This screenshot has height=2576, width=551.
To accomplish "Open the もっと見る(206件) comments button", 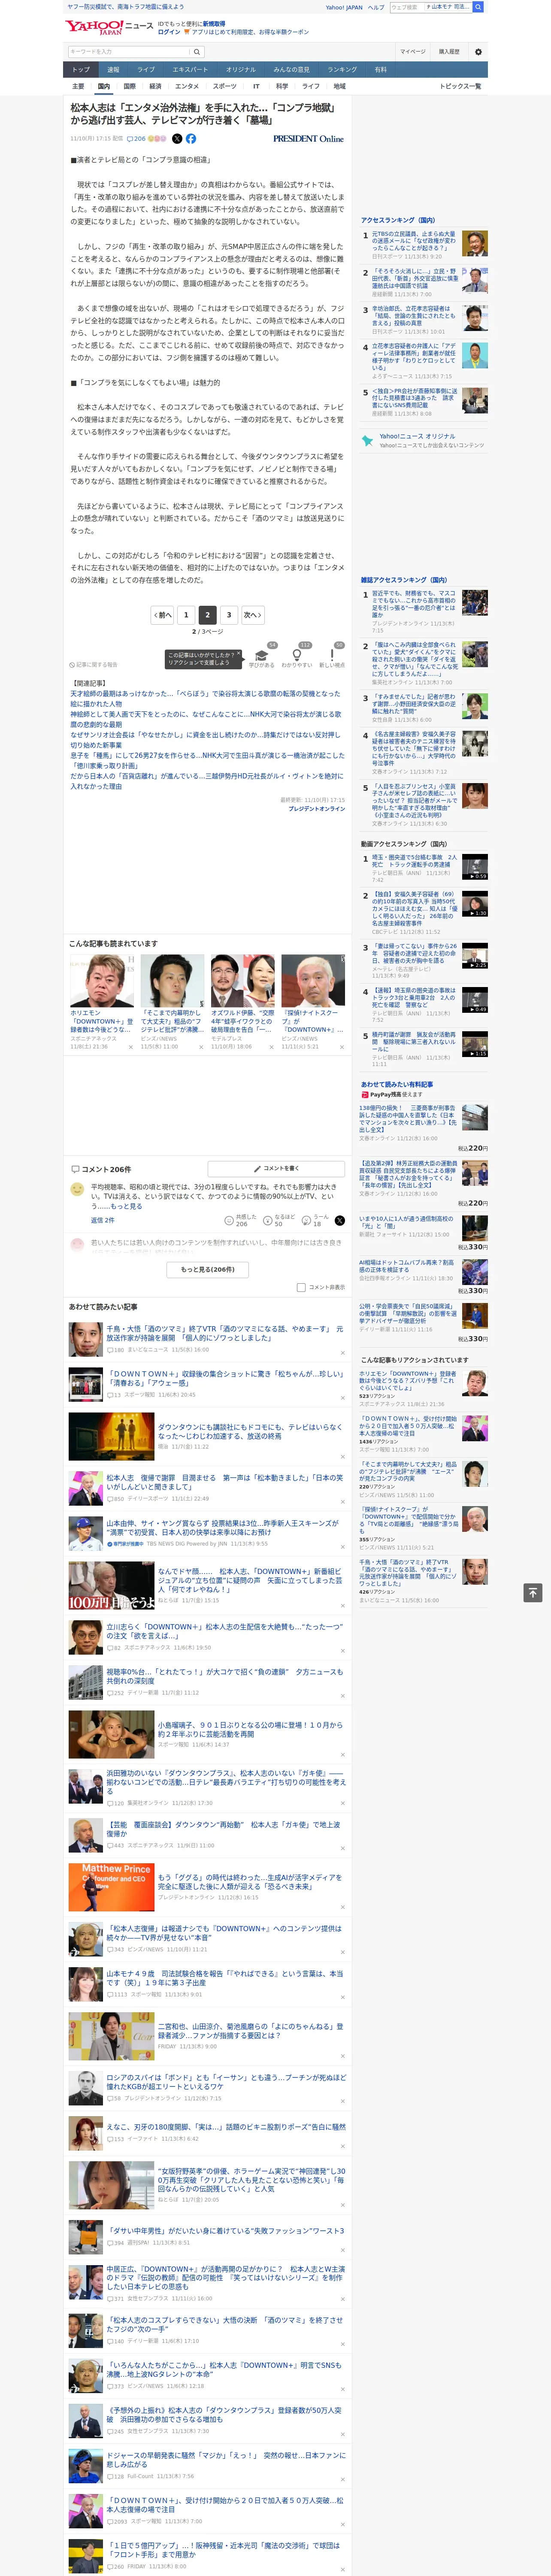I will coord(208,1269).
